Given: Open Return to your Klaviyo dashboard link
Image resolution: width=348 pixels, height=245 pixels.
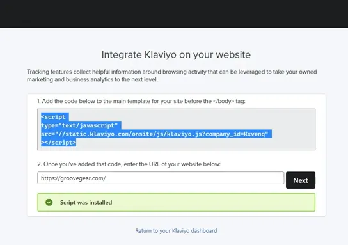Looking at the screenshot, I should [176, 231].
